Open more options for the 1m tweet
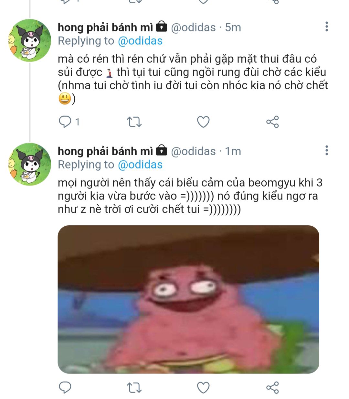 tap(327, 150)
